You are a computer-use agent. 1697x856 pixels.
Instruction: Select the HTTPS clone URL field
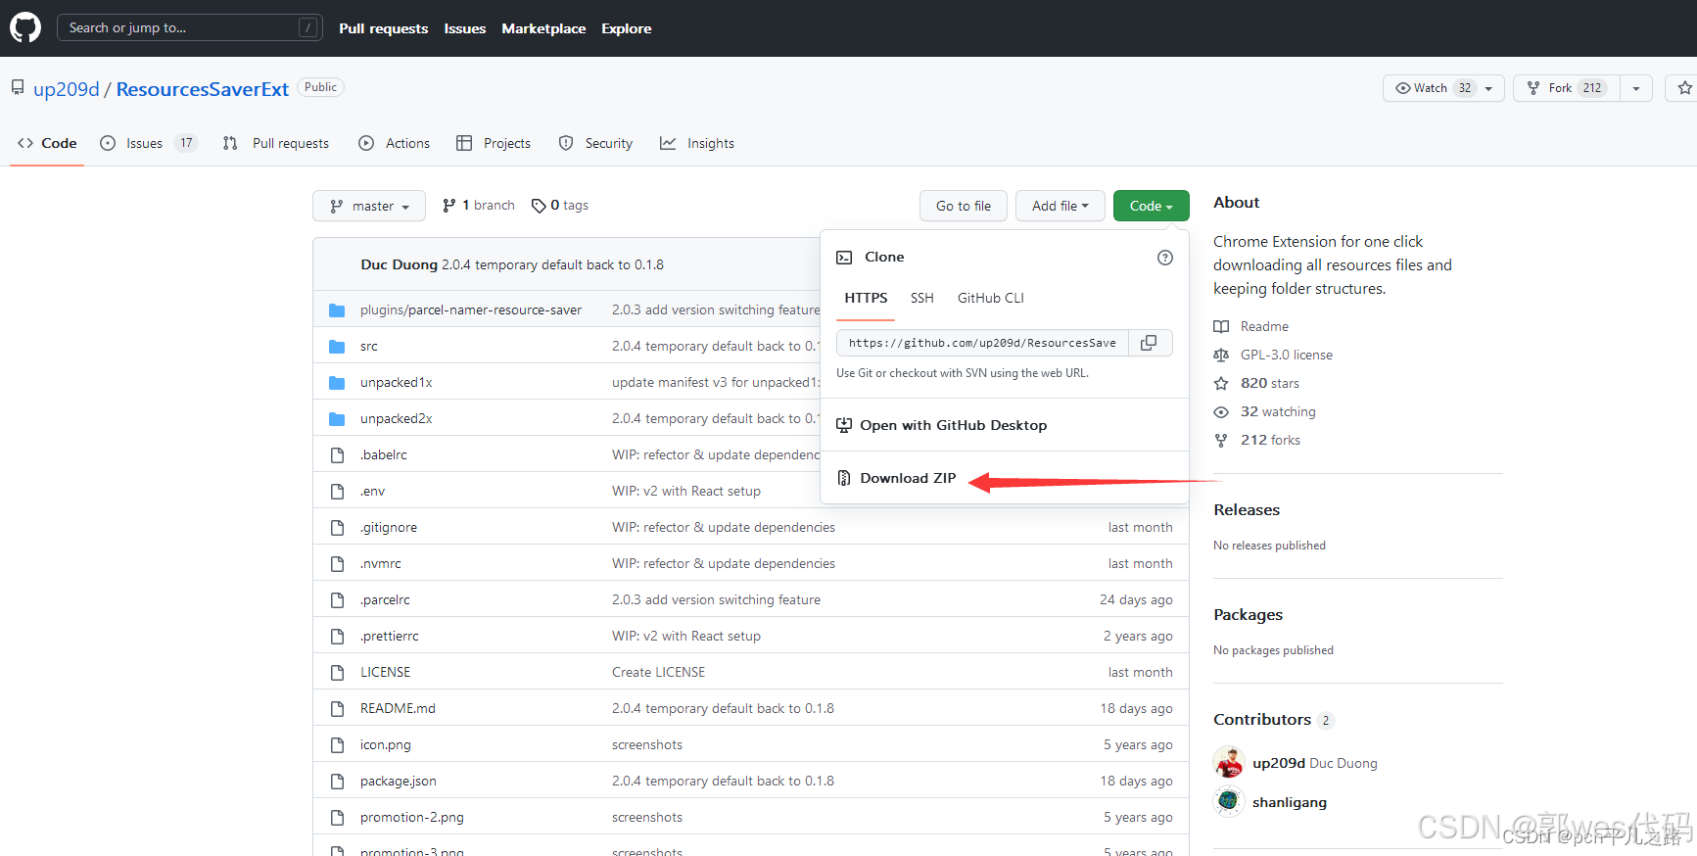(x=982, y=343)
